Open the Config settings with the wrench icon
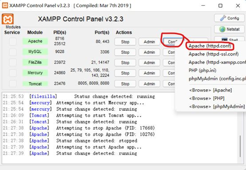Screen dimensions: 246x170 tap(229, 18)
